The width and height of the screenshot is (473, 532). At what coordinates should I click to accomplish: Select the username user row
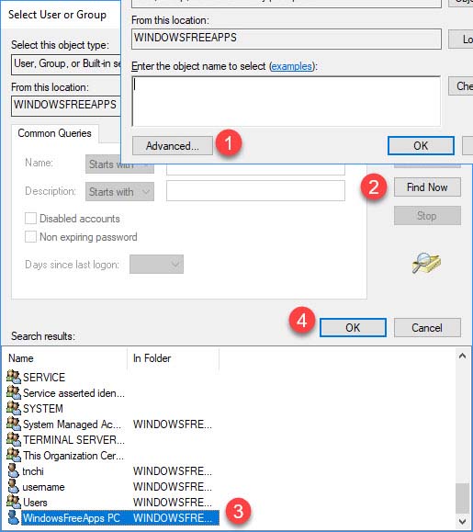112,487
